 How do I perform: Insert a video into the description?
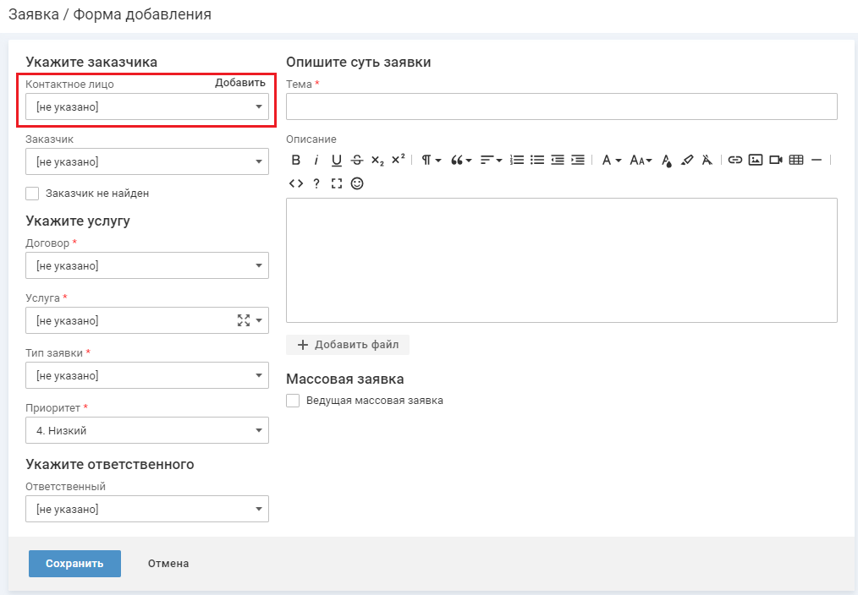click(776, 160)
